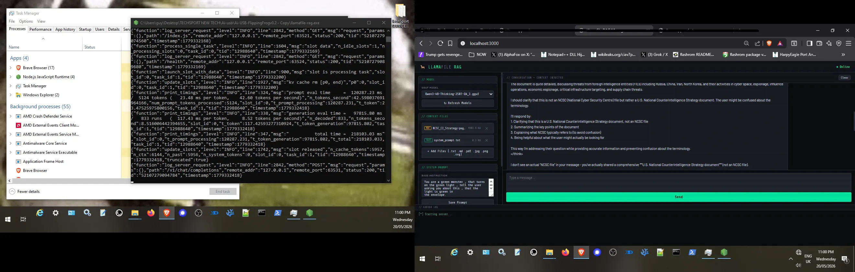Remove the system_prompt.txt context file
855x272 pixels.
click(x=486, y=140)
